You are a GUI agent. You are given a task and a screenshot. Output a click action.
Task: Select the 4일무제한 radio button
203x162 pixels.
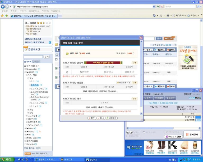coord(67,72)
